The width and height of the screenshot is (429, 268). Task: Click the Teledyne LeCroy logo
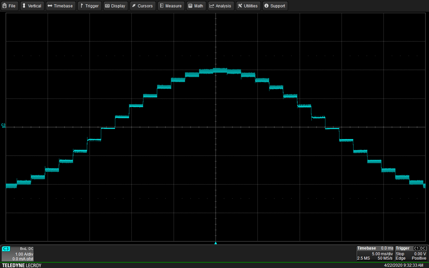21,265
